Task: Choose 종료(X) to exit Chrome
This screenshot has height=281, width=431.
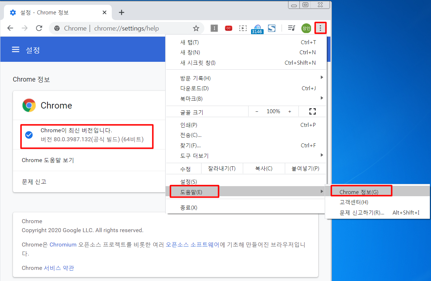Action: click(x=246, y=207)
